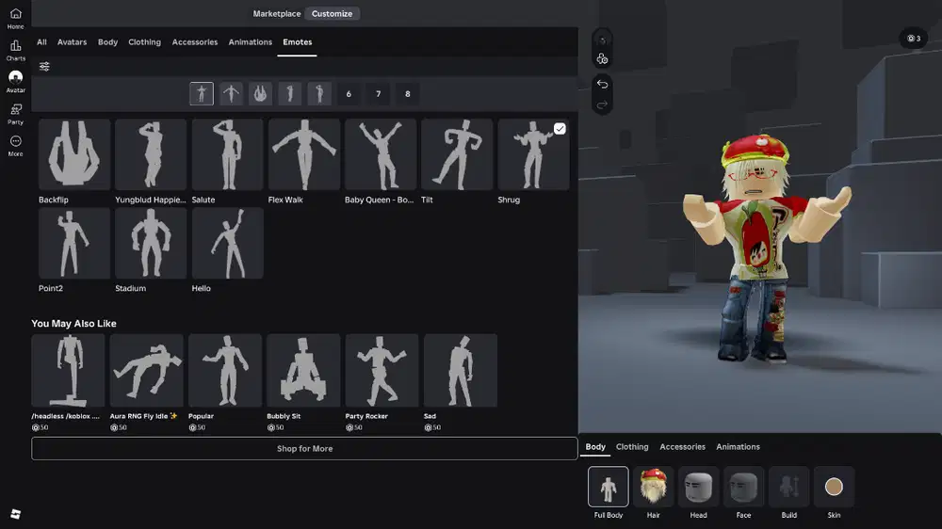This screenshot has width=942, height=529.
Task: Select the Backflip emote thumbnail
Action: tap(74, 154)
